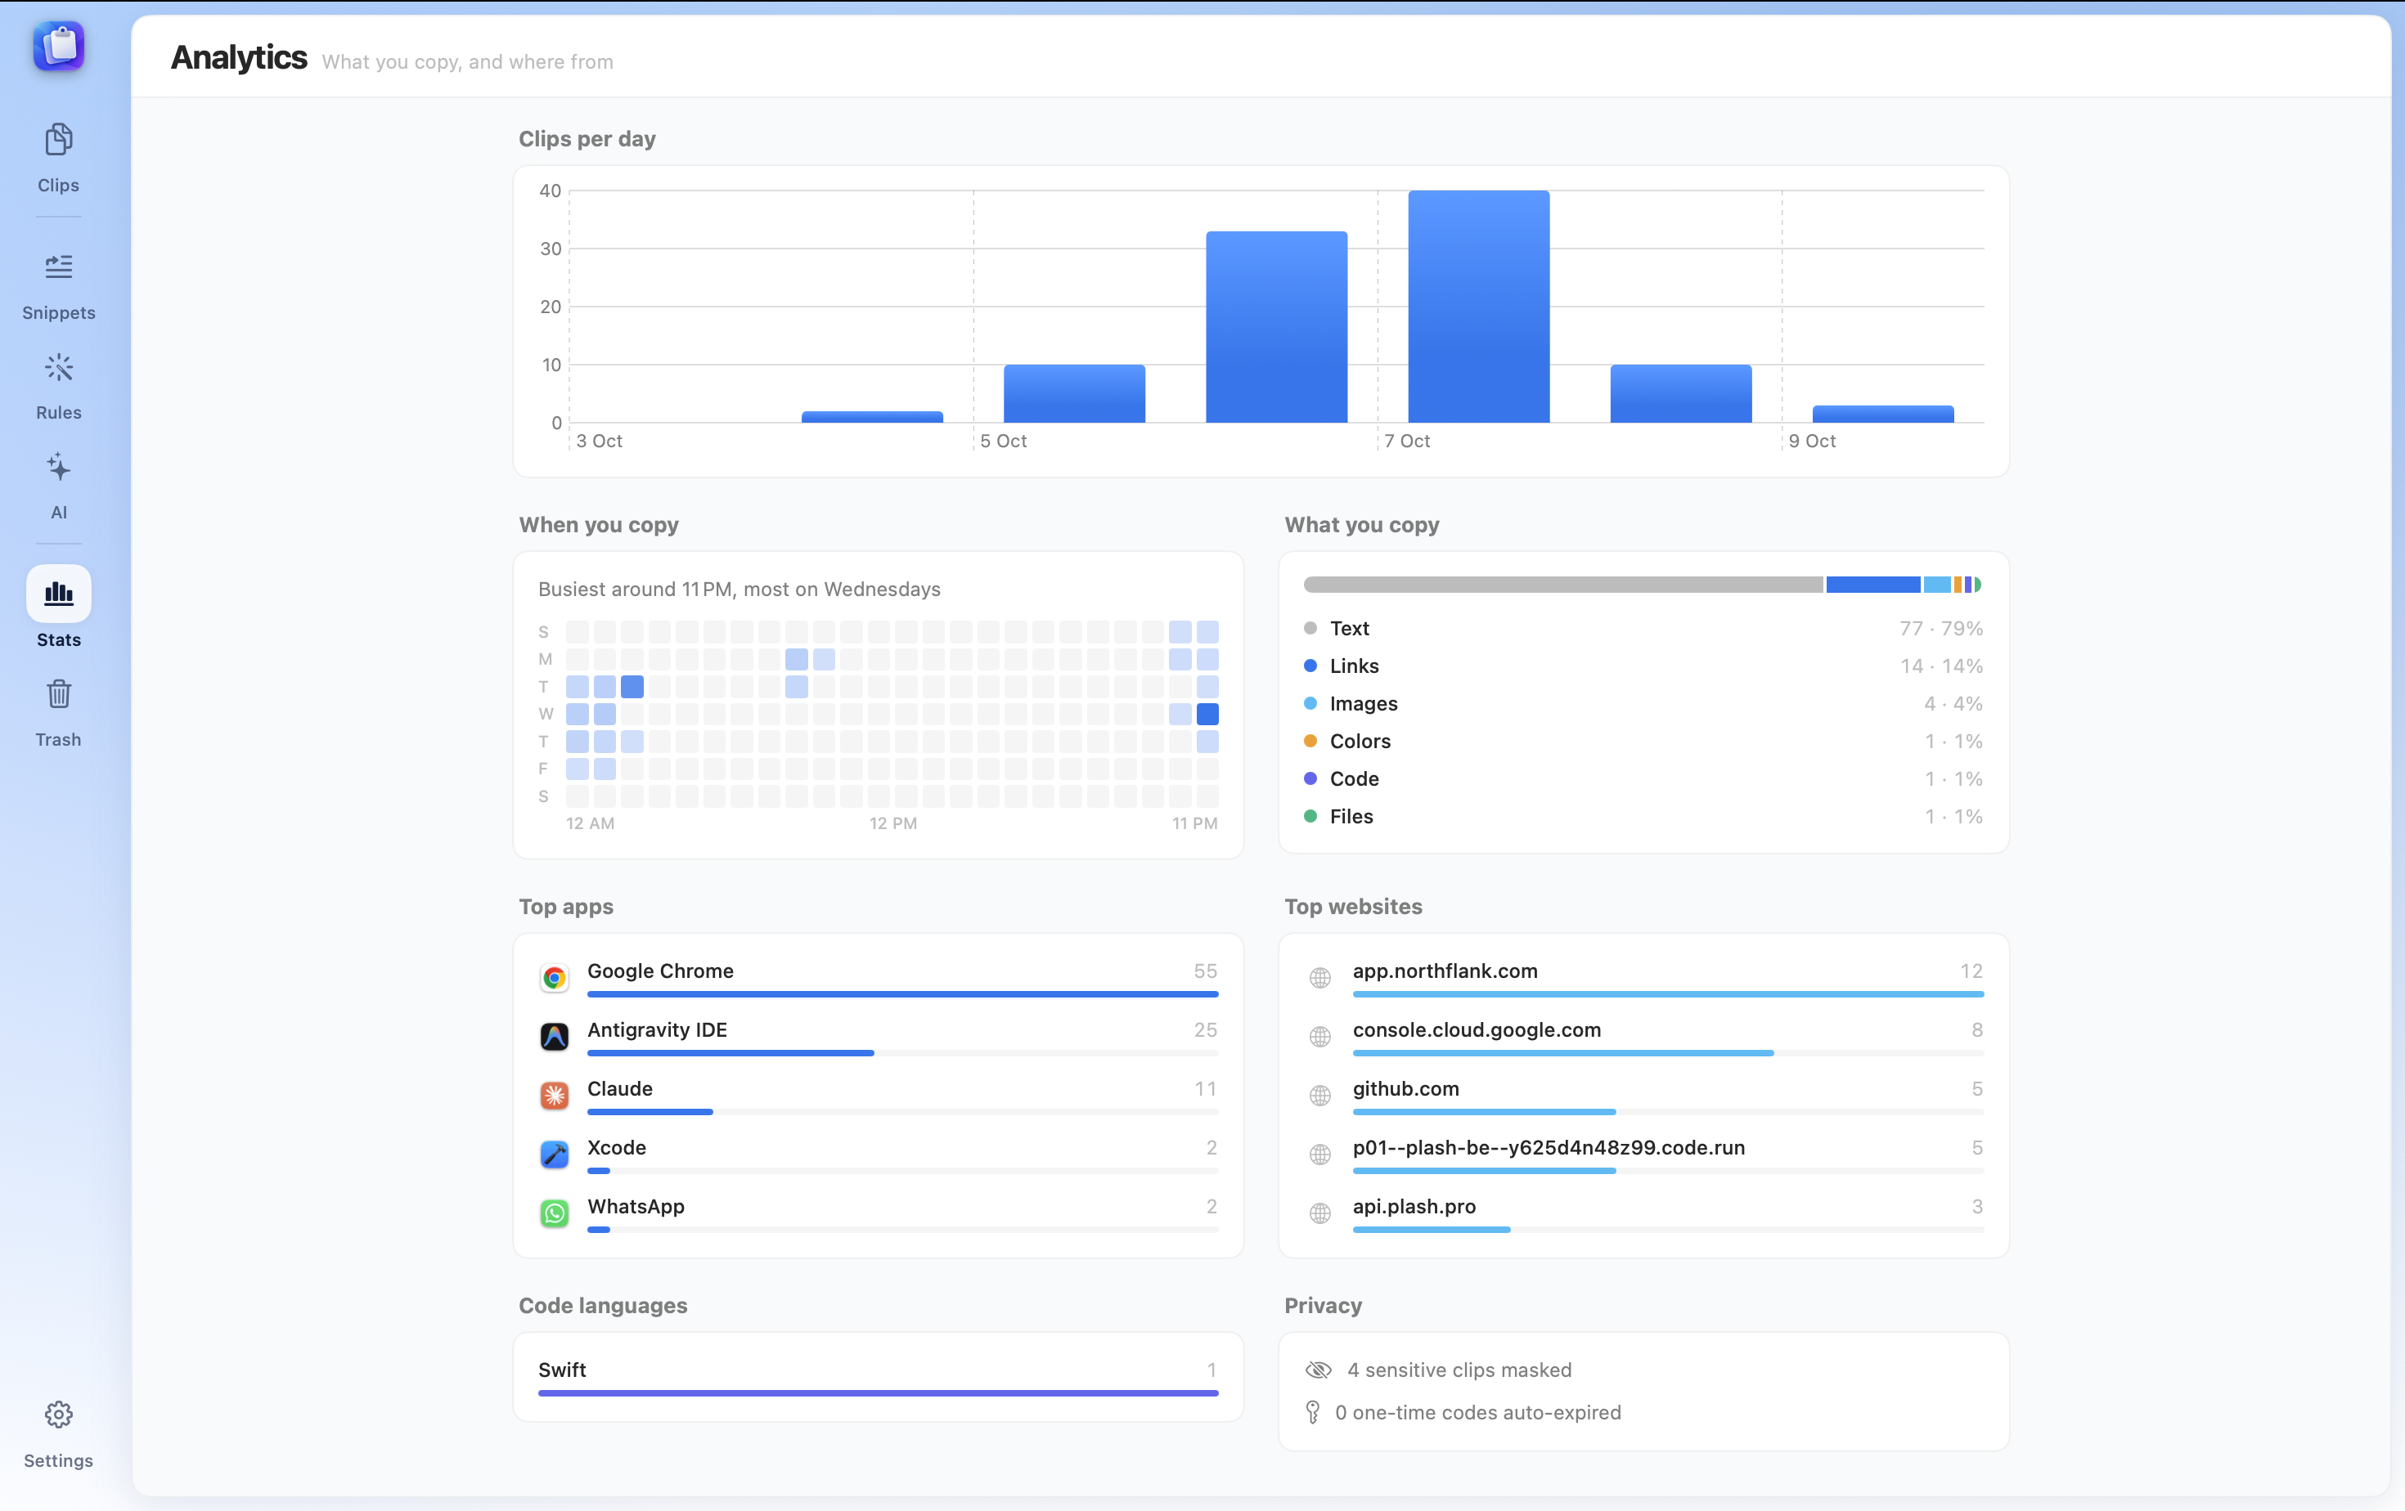Click globe icon beside api.plash.pro
Screen dimensions: 2405x1511
pos(1320,1213)
